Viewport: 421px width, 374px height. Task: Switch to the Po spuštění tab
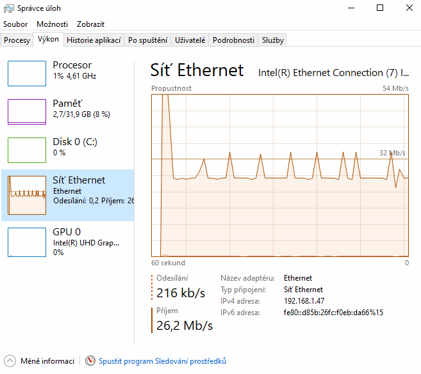[147, 40]
